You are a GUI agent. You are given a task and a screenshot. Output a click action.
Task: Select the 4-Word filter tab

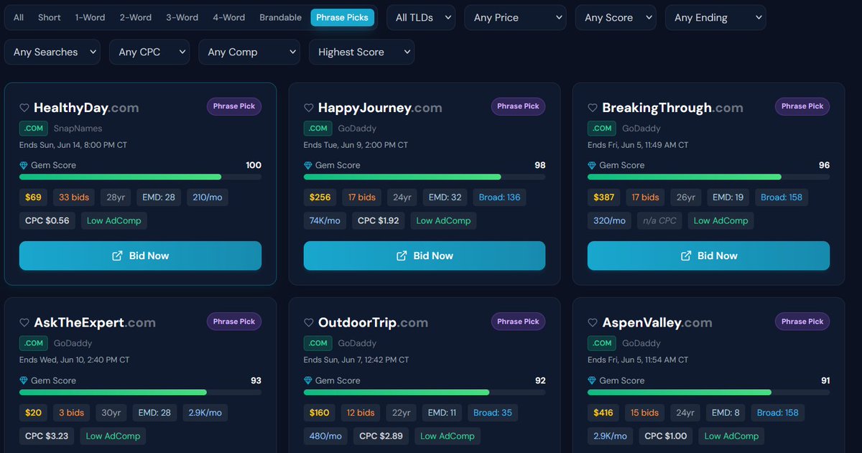click(x=229, y=17)
